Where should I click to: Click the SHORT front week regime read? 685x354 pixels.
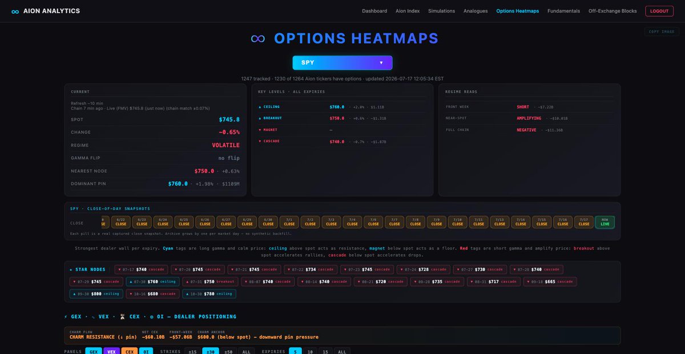point(523,107)
